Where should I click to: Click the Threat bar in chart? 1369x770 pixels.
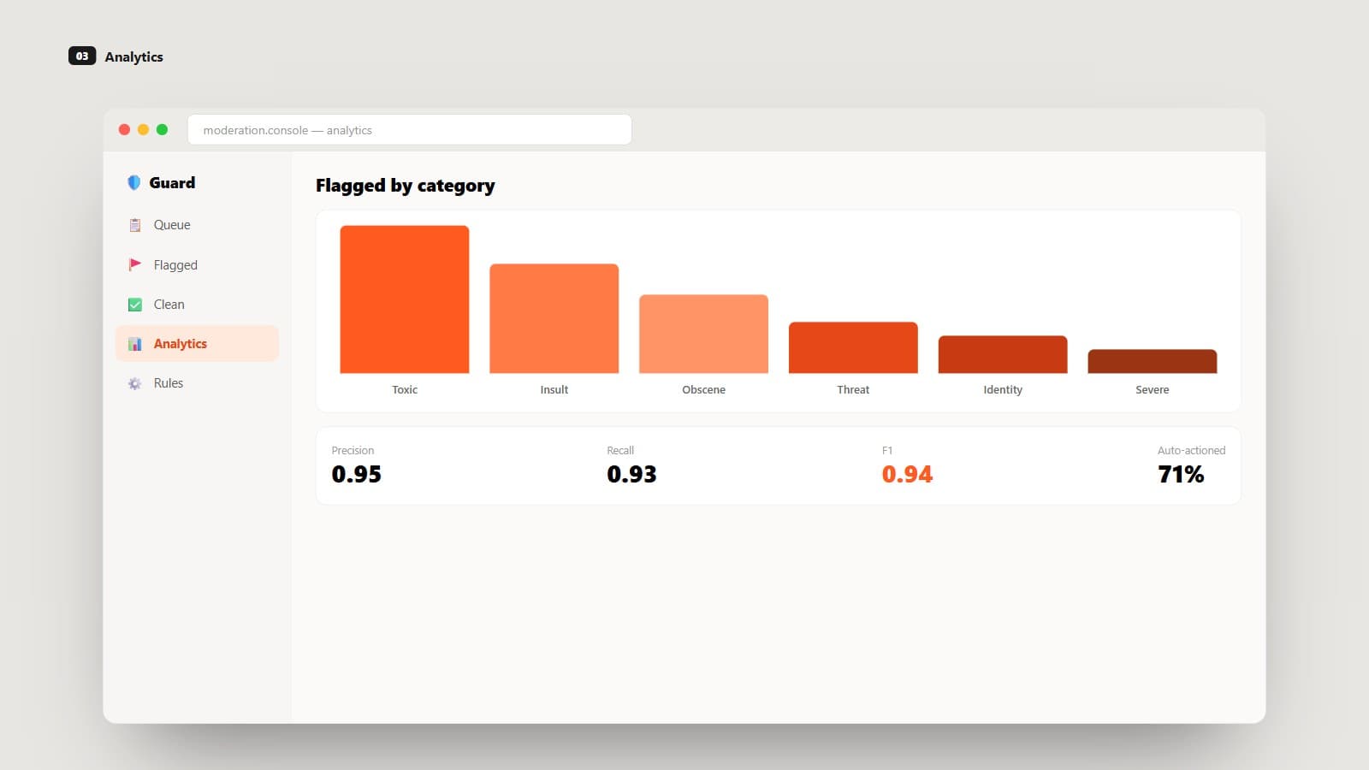(x=853, y=347)
